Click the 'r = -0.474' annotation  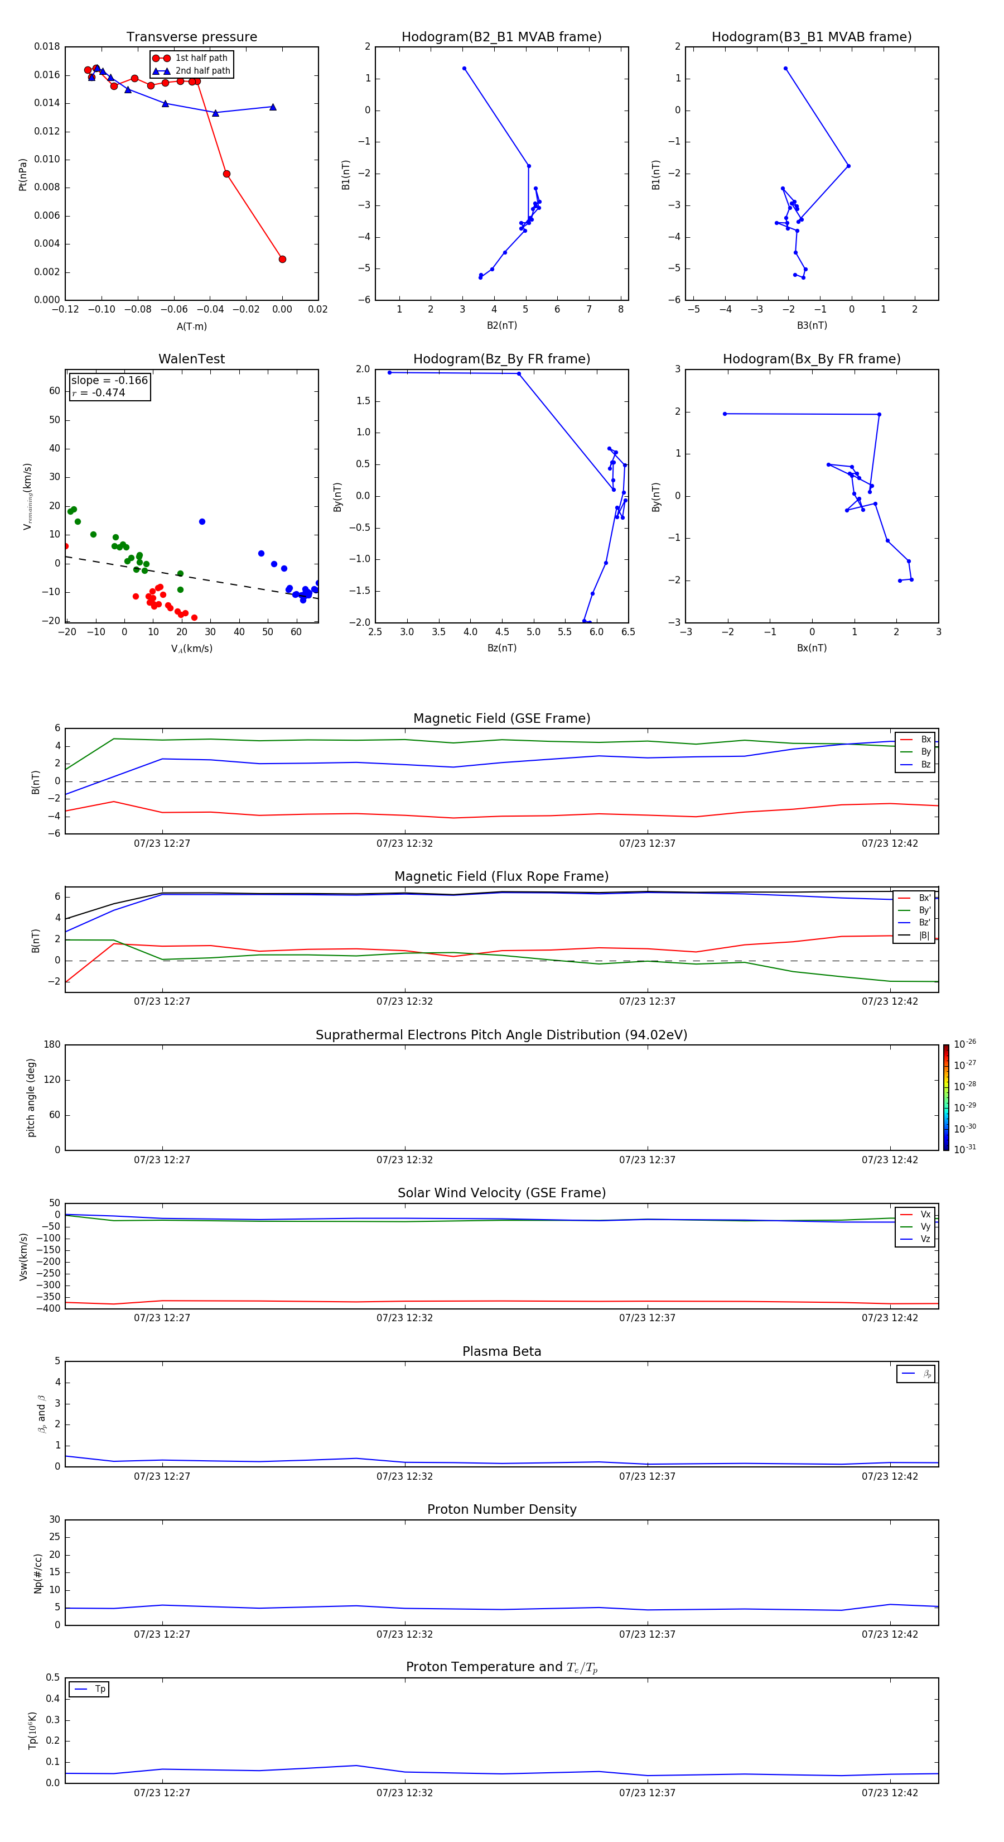click(99, 392)
